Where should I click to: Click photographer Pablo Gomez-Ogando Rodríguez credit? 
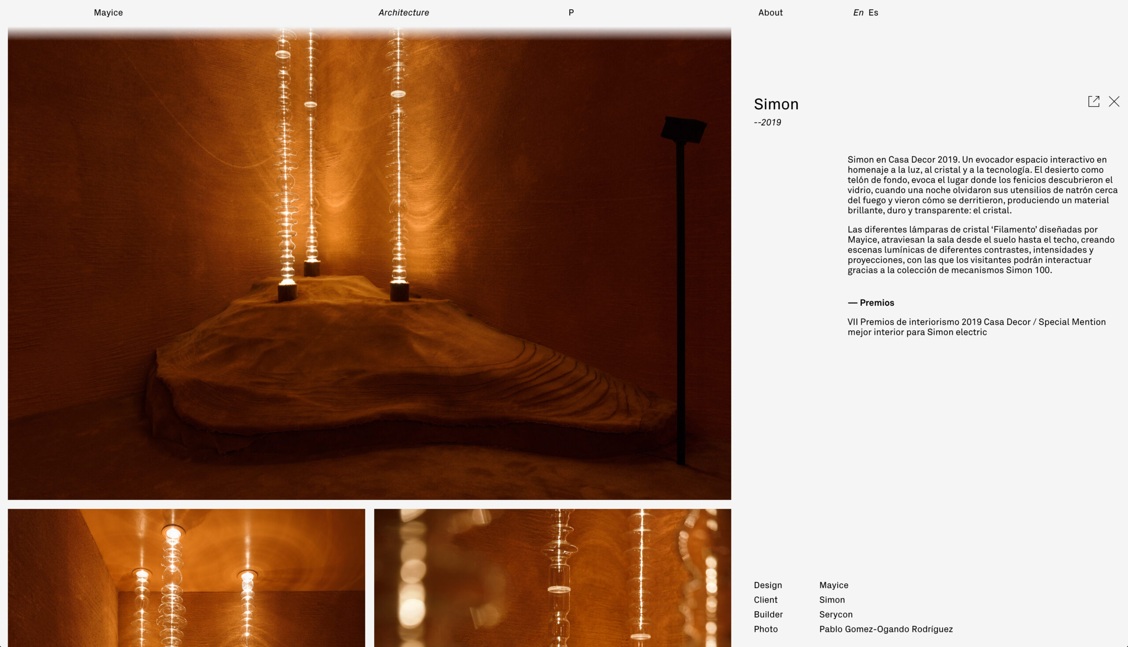click(x=886, y=629)
